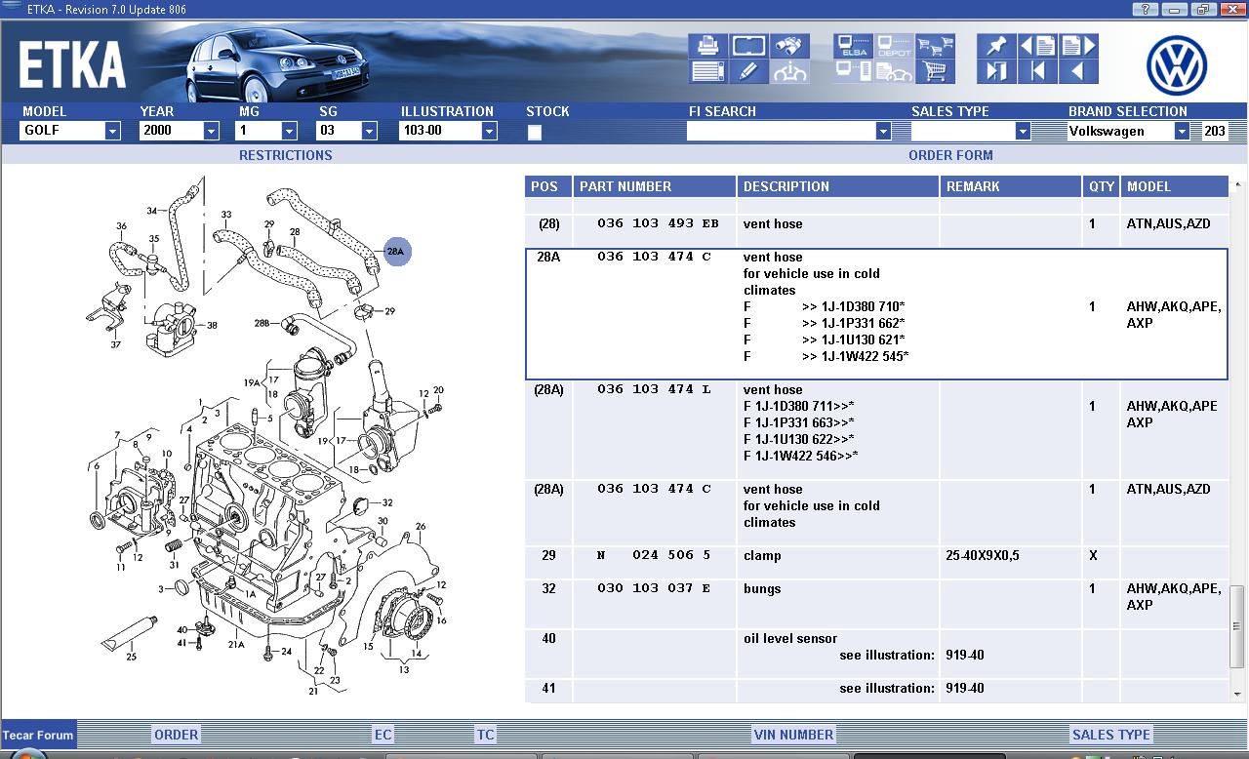
Task: Toggle the STOCK checkbox
Action: coord(535,133)
